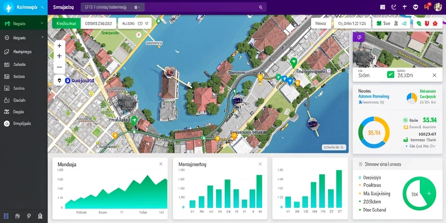
Task: Click the grid icon at the sidebar bottom-left
Action: 6,216
